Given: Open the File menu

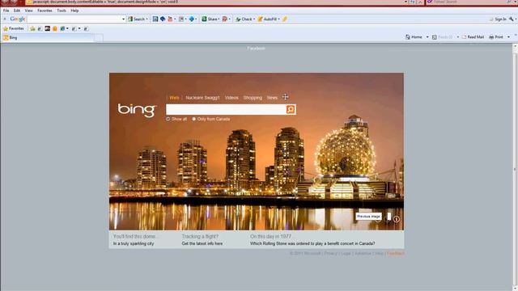Looking at the screenshot, I should 6,11.
